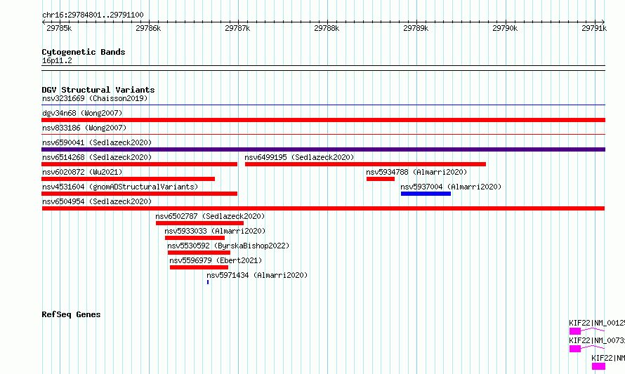This screenshot has width=625, height=374.
Task: Click the 29789k ruler mark
Action: [416, 28]
